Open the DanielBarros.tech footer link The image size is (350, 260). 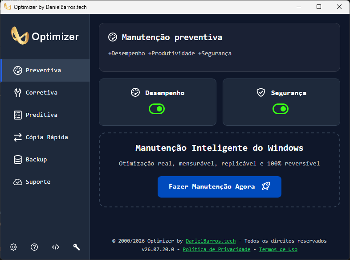pyautogui.click(x=211, y=241)
